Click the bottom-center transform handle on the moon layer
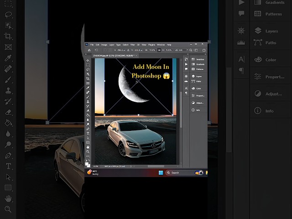This screenshot has height=219, width=292. [x=139, y=115]
